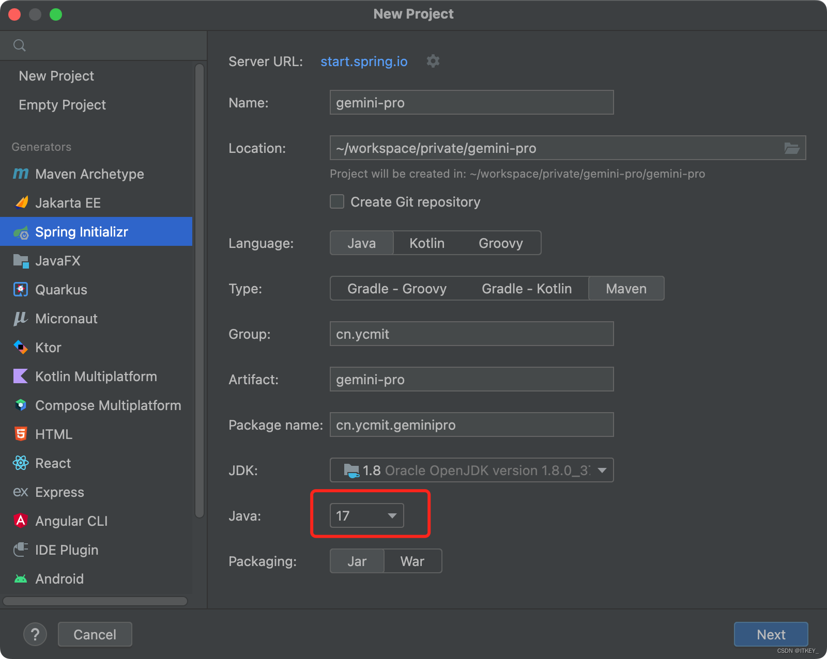827x659 pixels.
Task: Select Jar packaging
Action: click(357, 561)
